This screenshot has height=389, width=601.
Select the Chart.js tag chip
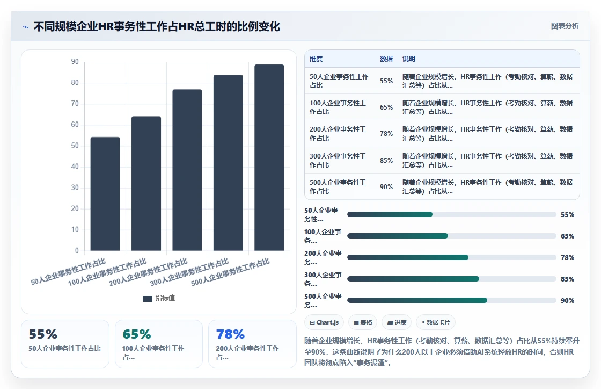click(x=324, y=322)
